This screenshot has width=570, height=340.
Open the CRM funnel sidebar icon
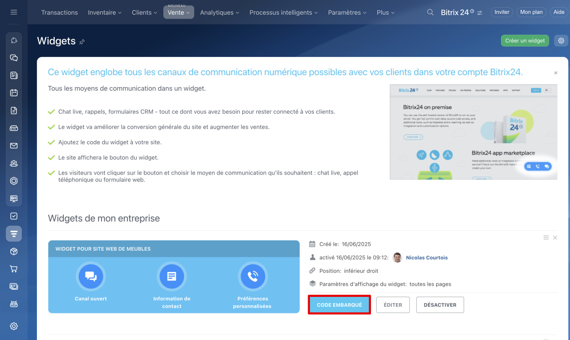14,233
